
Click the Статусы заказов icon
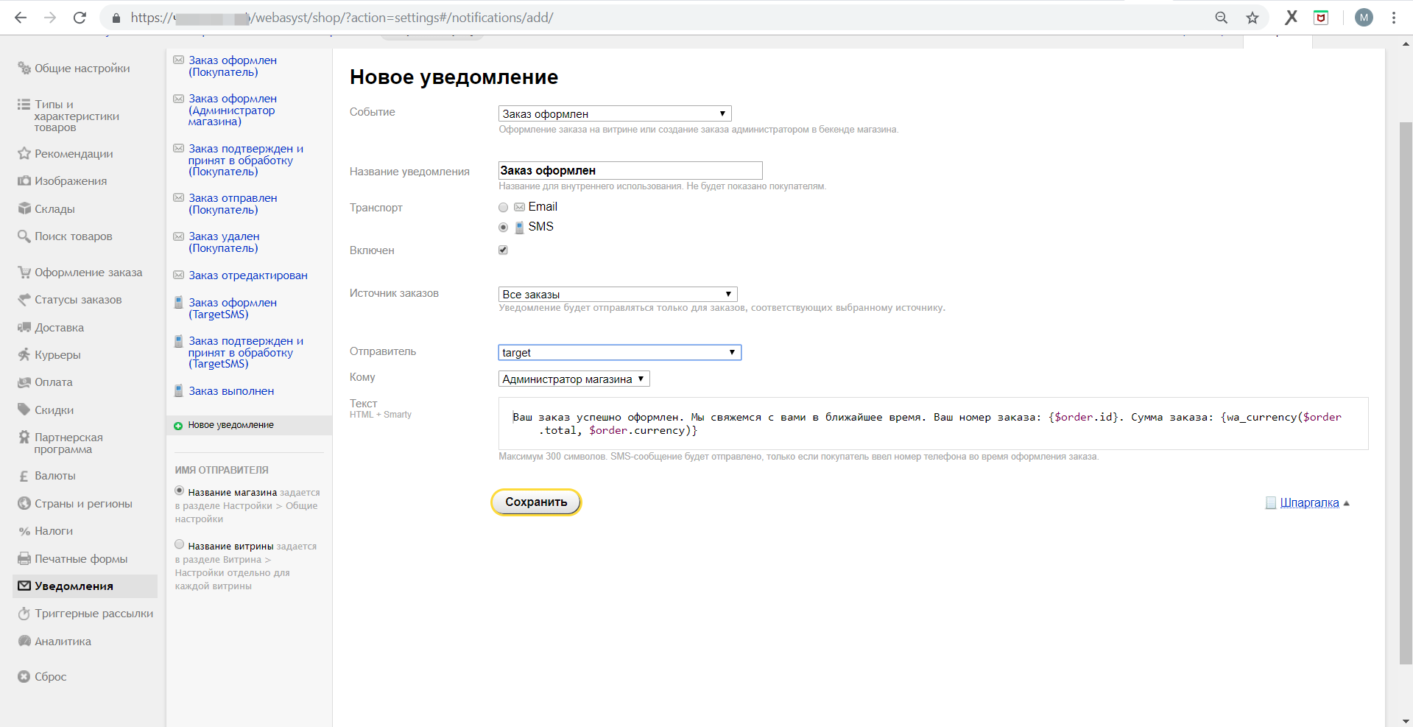tap(24, 300)
